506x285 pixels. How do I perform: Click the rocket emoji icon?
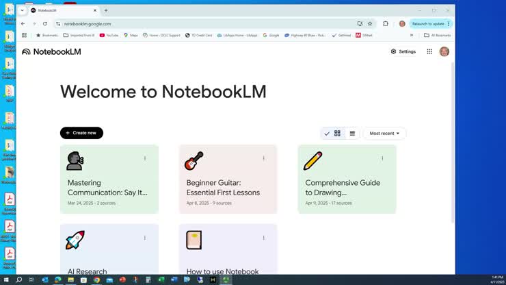click(x=75, y=240)
